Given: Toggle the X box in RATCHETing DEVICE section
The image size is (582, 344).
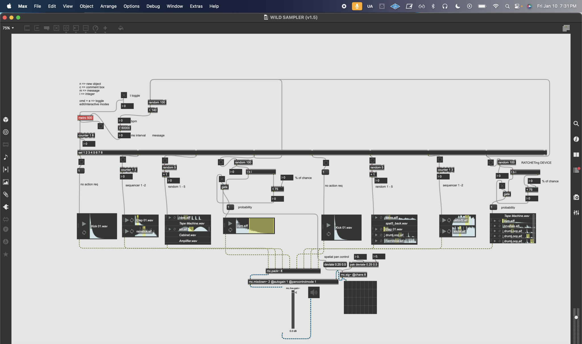Looking at the screenshot, I should pos(502,186).
